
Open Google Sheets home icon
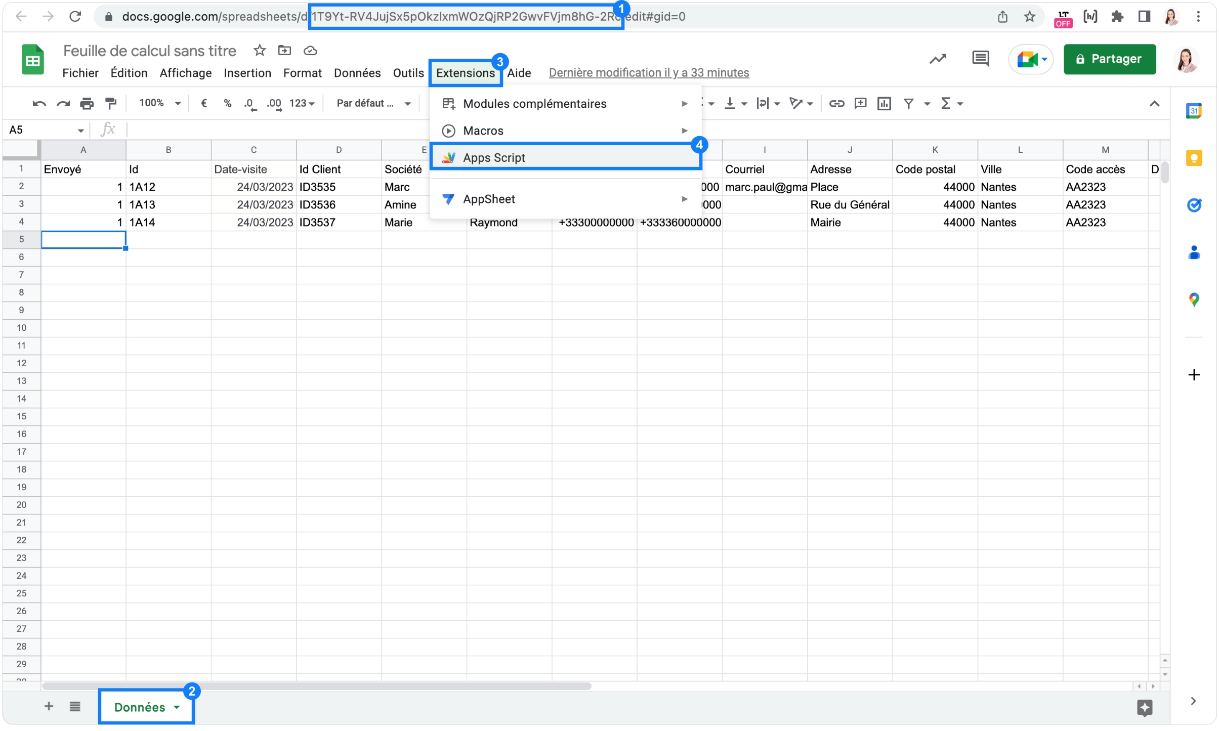(x=33, y=60)
